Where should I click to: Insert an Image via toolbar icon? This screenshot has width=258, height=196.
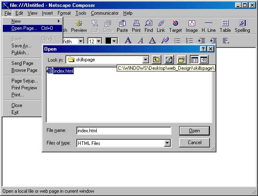[192, 26]
